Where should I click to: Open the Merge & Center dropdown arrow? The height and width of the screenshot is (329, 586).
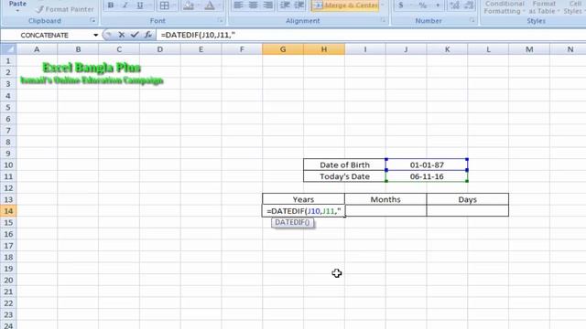coord(383,5)
